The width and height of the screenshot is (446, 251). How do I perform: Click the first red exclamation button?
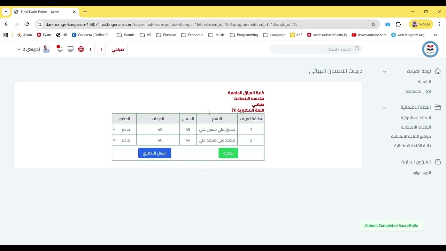[x=101, y=49]
